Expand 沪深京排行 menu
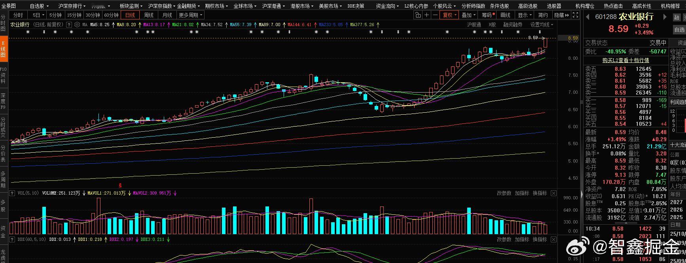This screenshot has width=686, height=263. pyautogui.click(x=72, y=6)
